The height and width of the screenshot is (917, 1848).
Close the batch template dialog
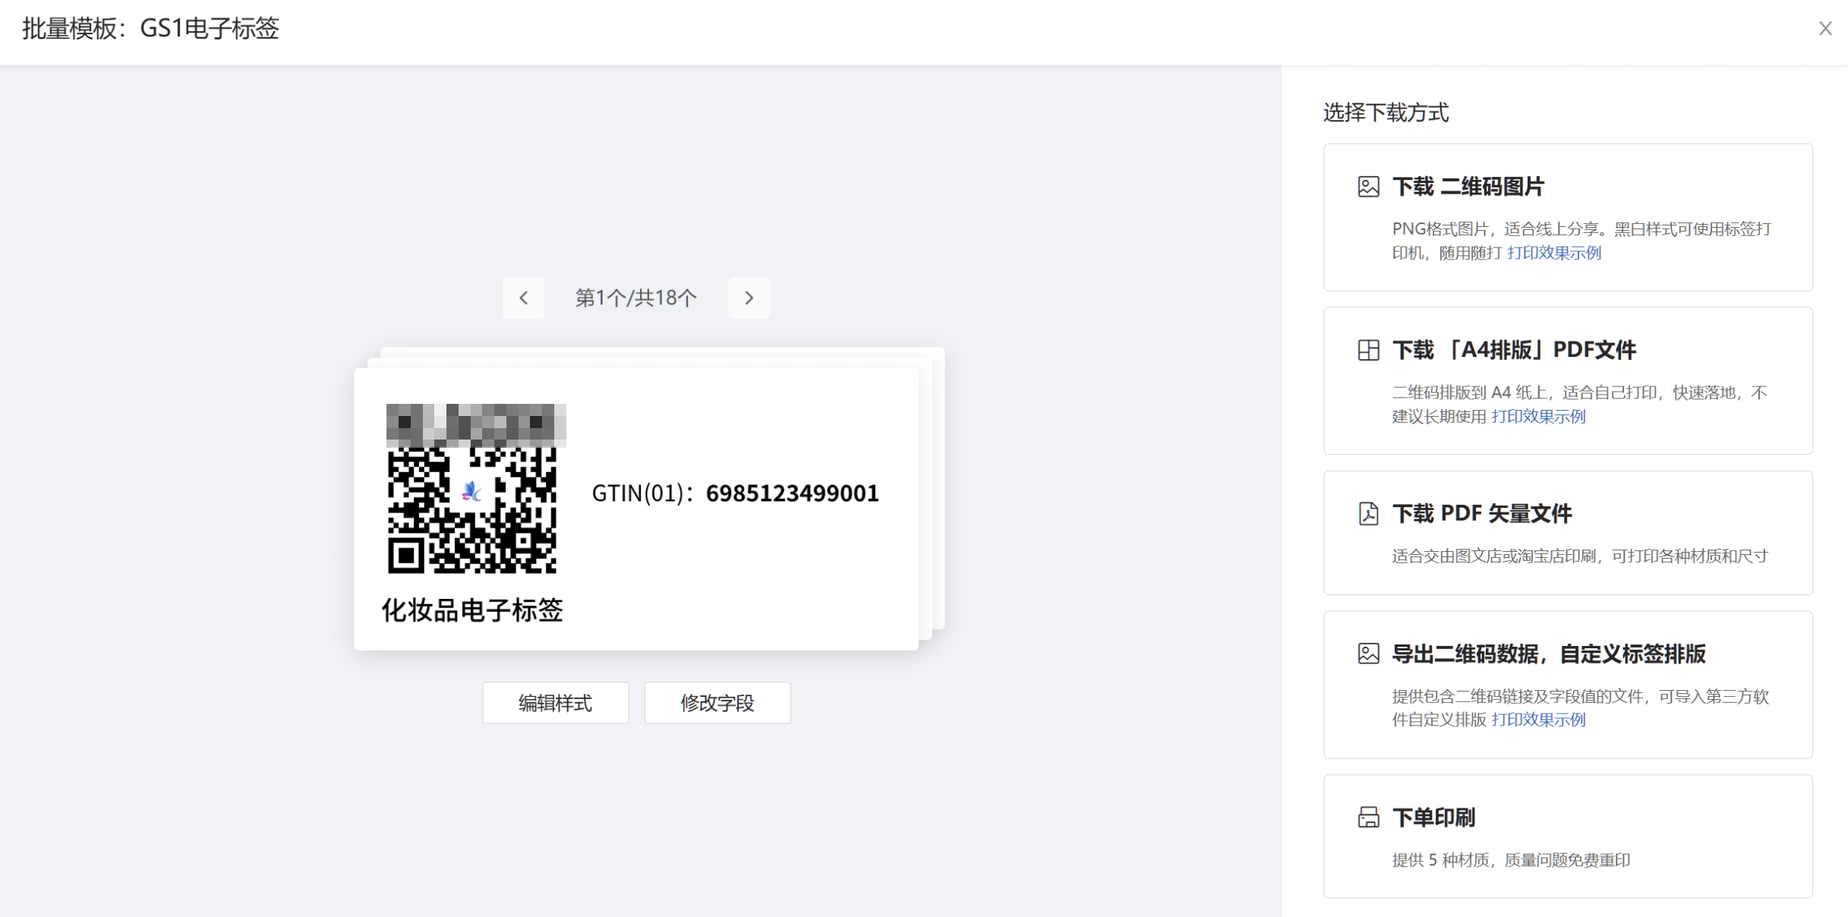(1825, 29)
